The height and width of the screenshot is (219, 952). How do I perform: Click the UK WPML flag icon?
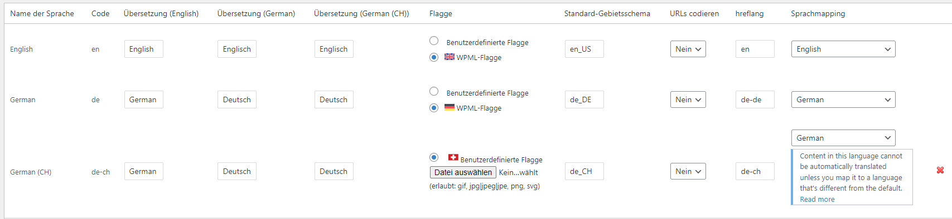pos(450,57)
